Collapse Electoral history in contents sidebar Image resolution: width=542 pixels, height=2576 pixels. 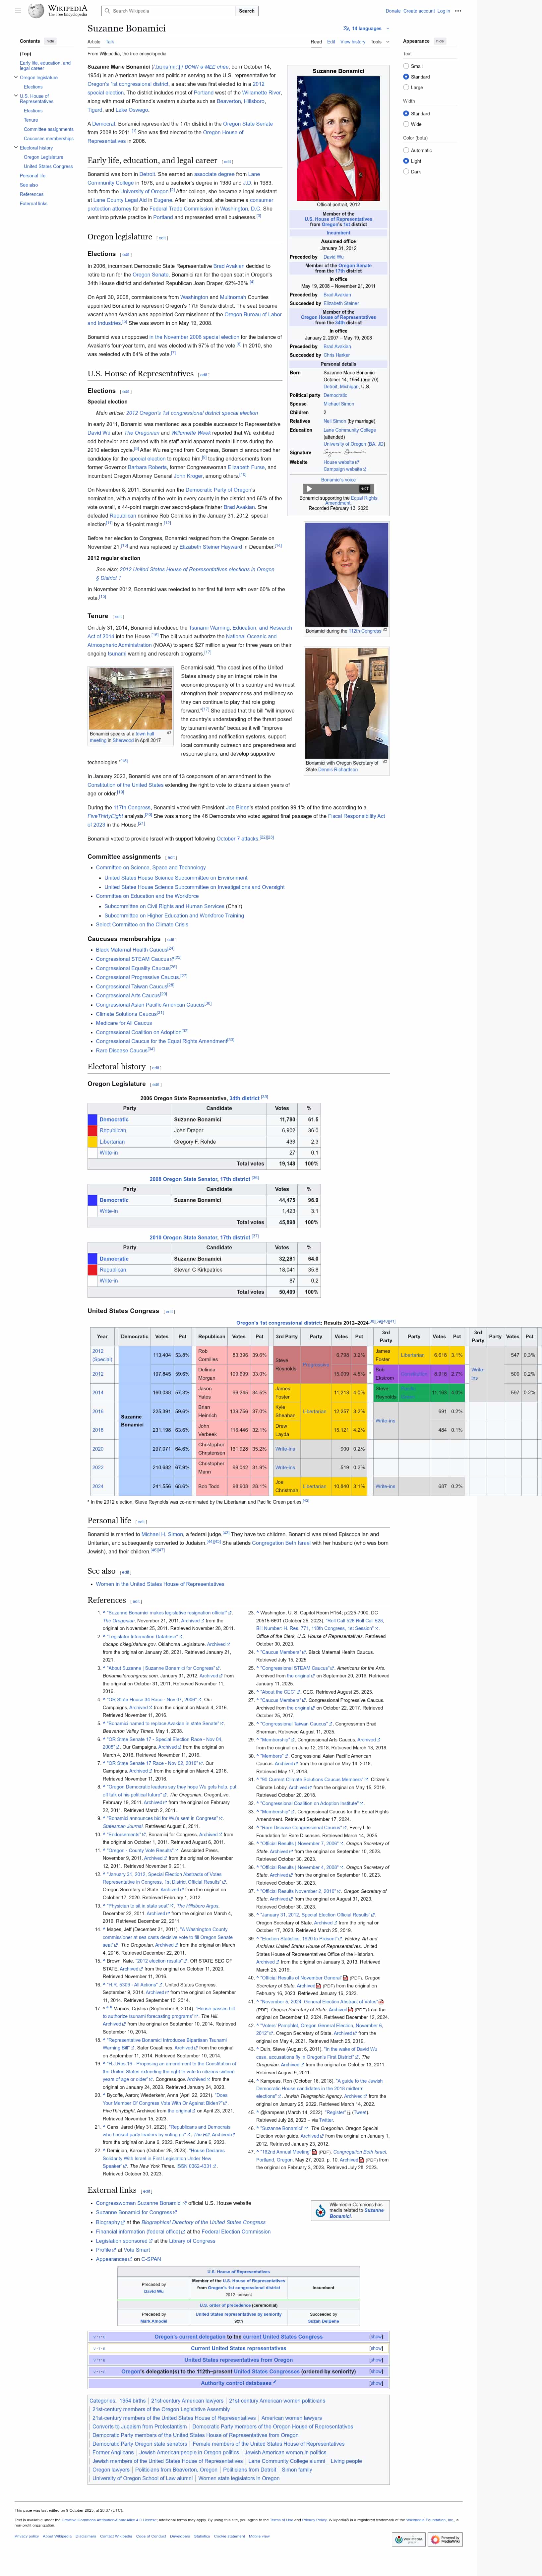[16, 148]
